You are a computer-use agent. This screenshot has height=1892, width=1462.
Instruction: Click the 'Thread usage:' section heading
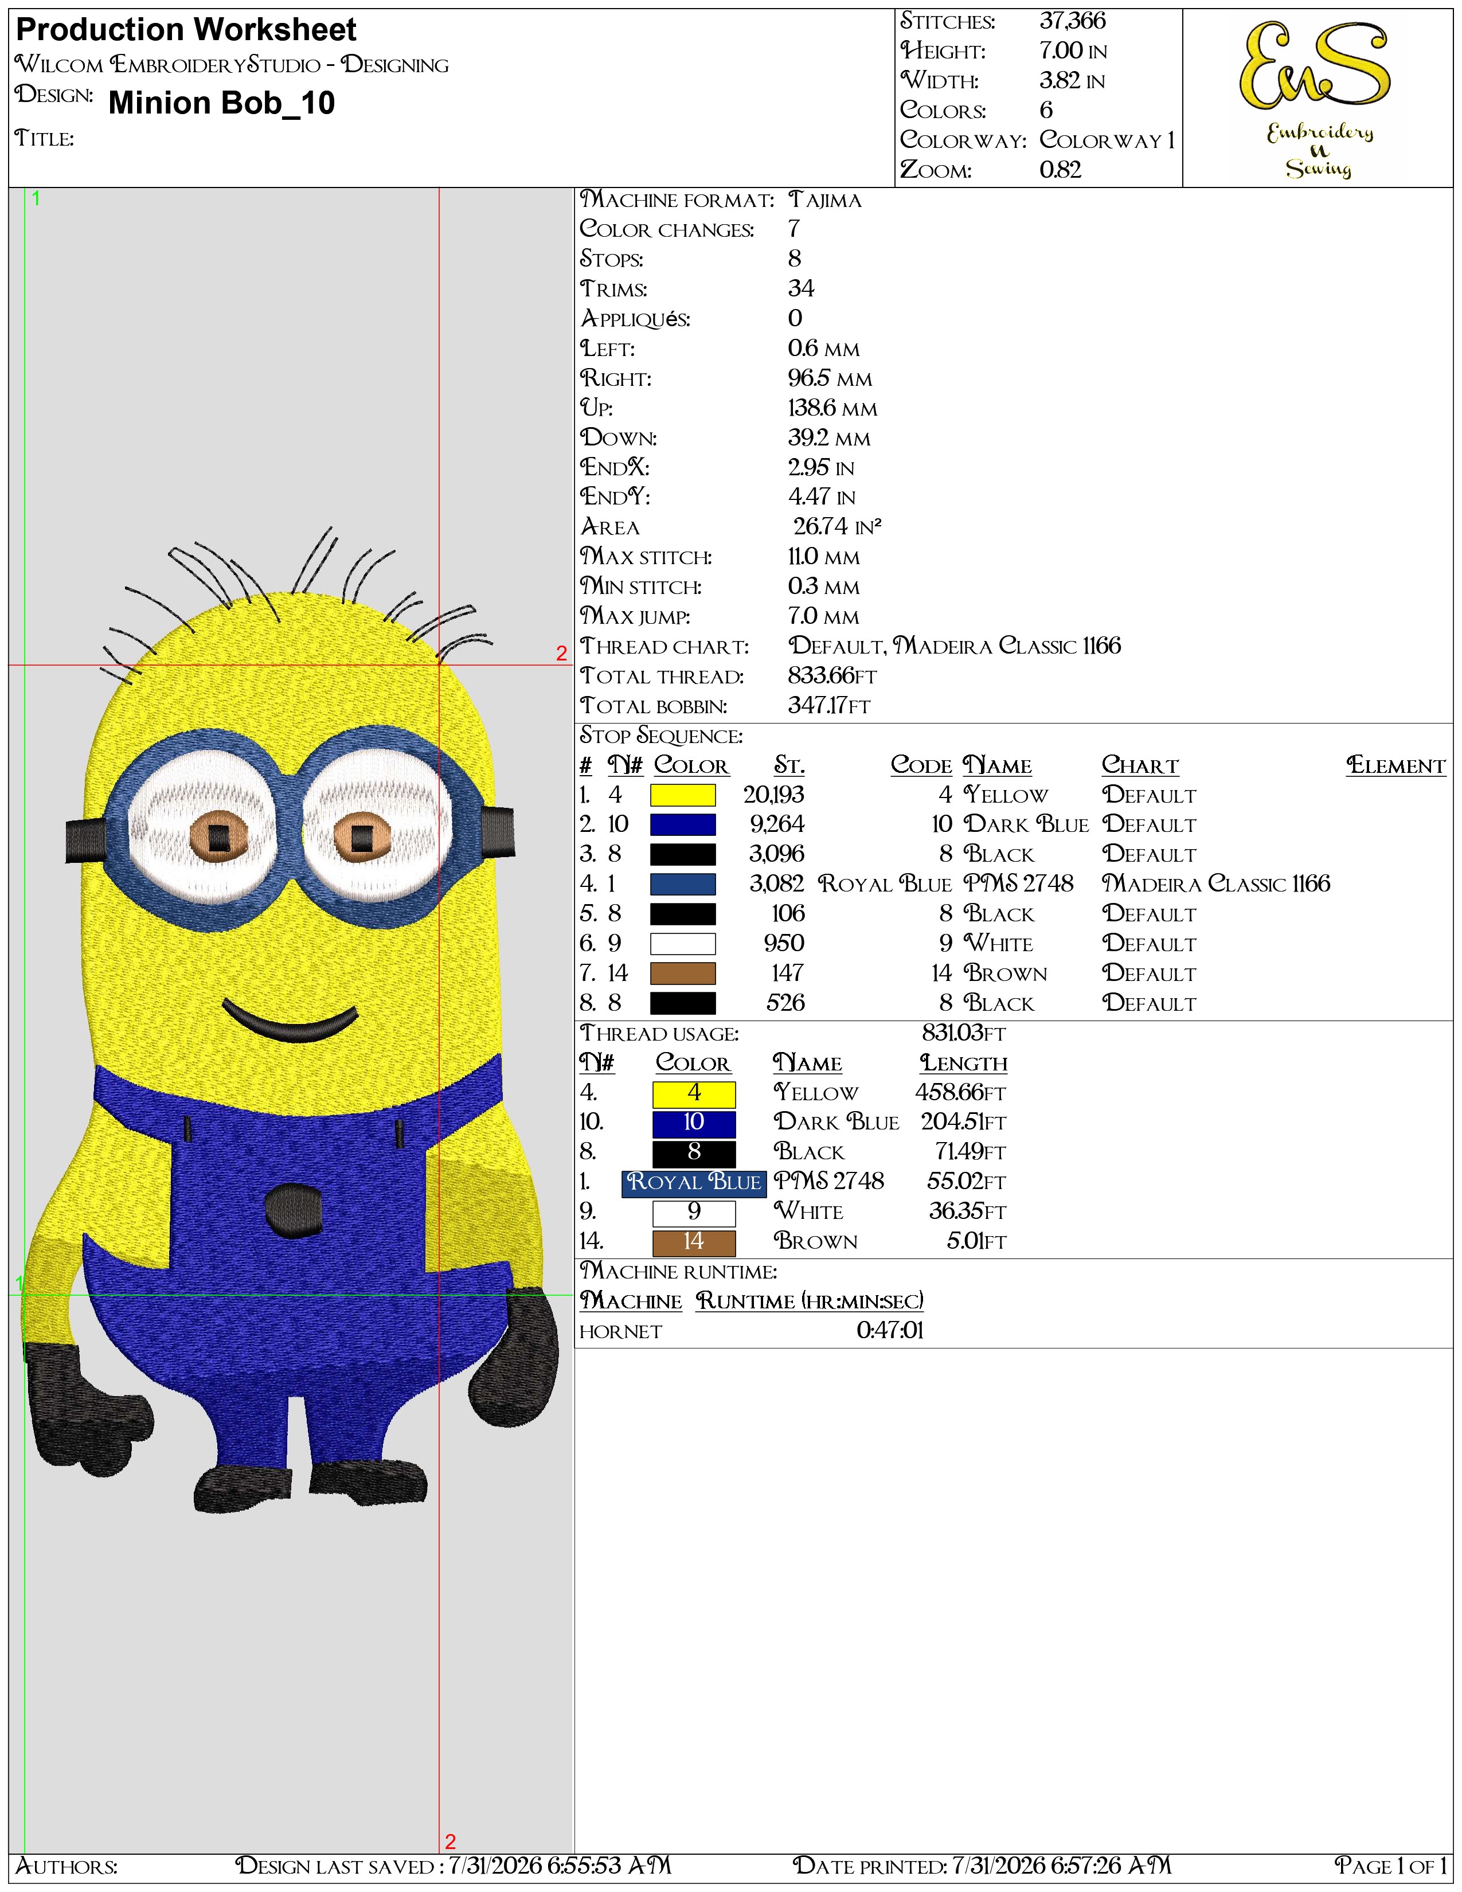pos(659,1034)
